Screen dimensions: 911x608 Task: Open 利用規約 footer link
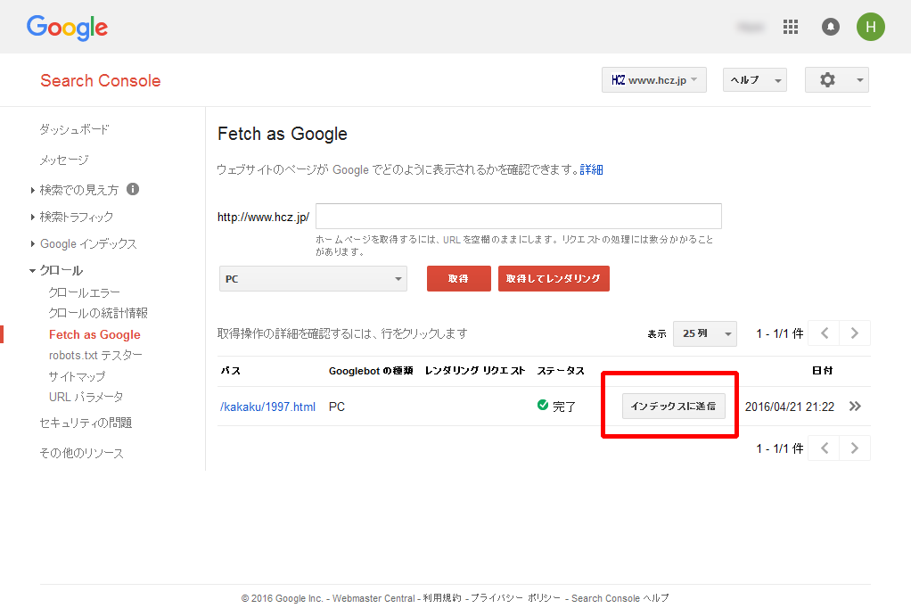442,598
